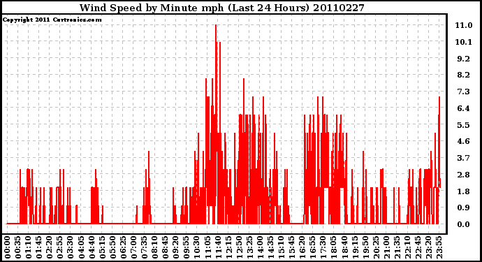Click the 21:35 time axis label
This screenshot has height=262, width=482.
pos(397,248)
